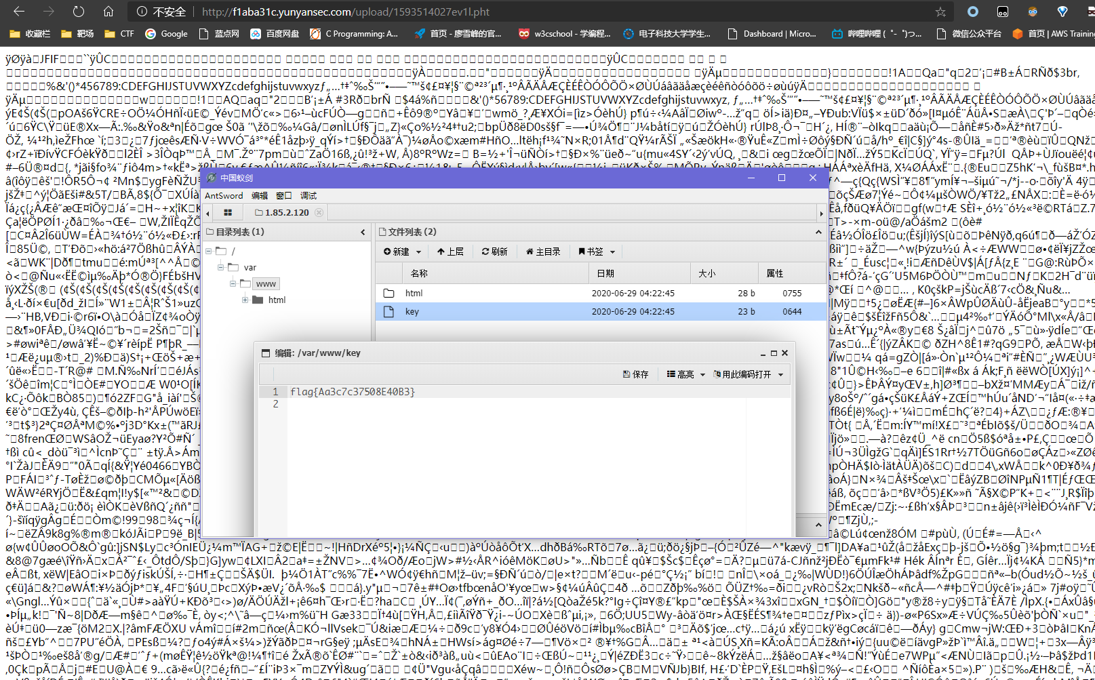Viewport: 1095px width, 680px height.
Task: Open the AntSword home grid tab
Action: (228, 212)
